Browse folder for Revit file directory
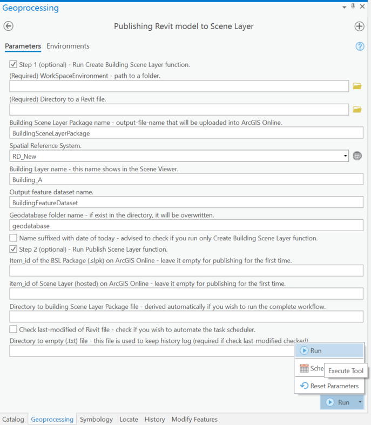Screen dimensions: 371x425 coord(356,110)
